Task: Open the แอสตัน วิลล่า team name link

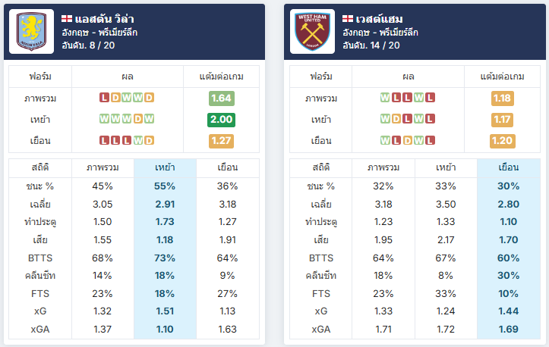Action: (x=104, y=19)
